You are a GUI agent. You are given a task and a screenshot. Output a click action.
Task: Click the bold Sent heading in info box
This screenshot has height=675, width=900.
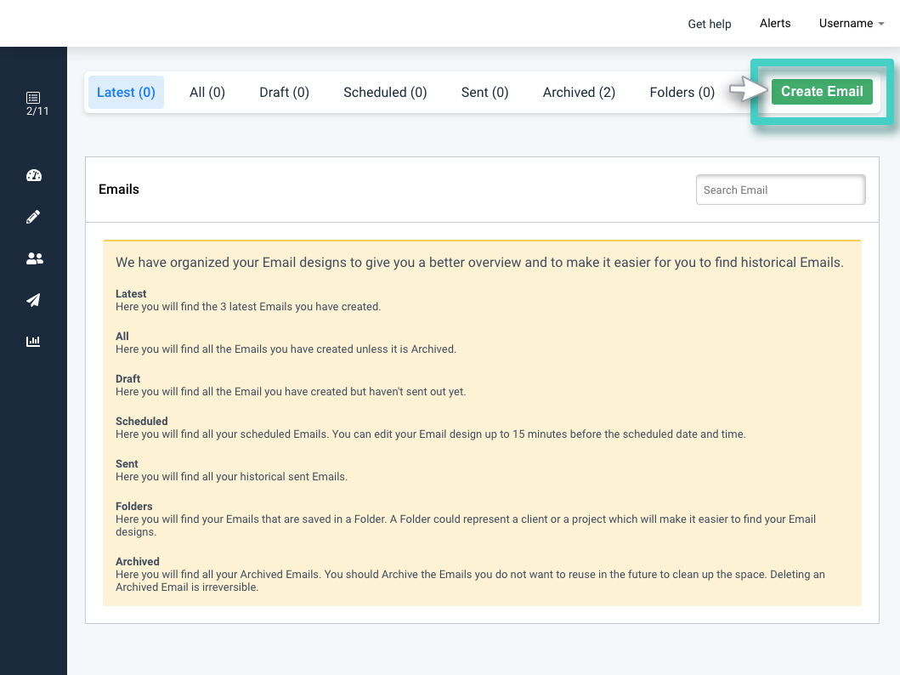(x=127, y=464)
